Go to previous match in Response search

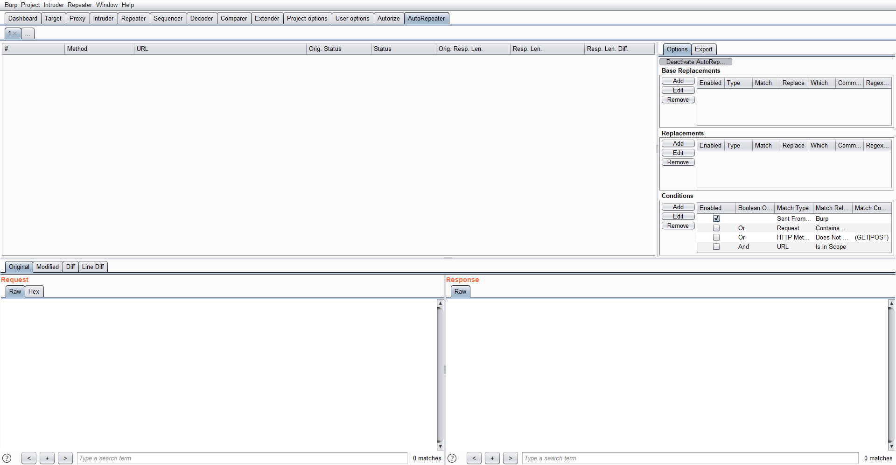pos(474,458)
